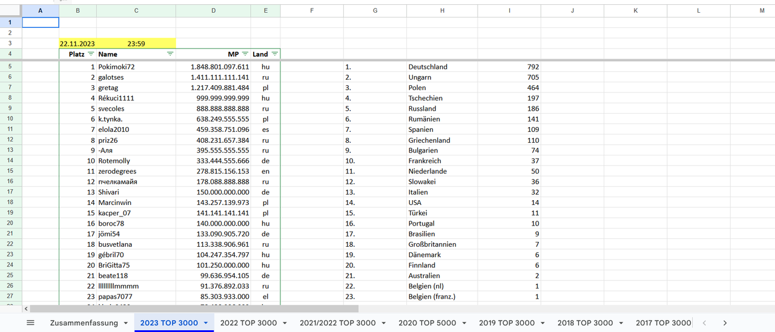The width and height of the screenshot is (775, 332).
Task: Click the name cell galotses
Action: (136, 77)
